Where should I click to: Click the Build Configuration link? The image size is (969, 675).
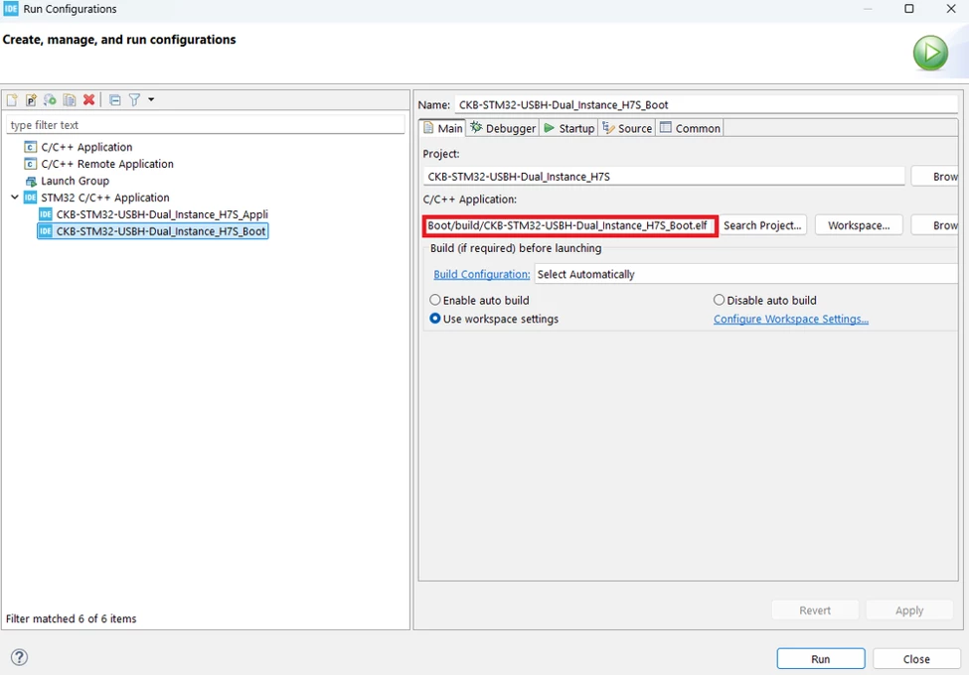point(481,274)
